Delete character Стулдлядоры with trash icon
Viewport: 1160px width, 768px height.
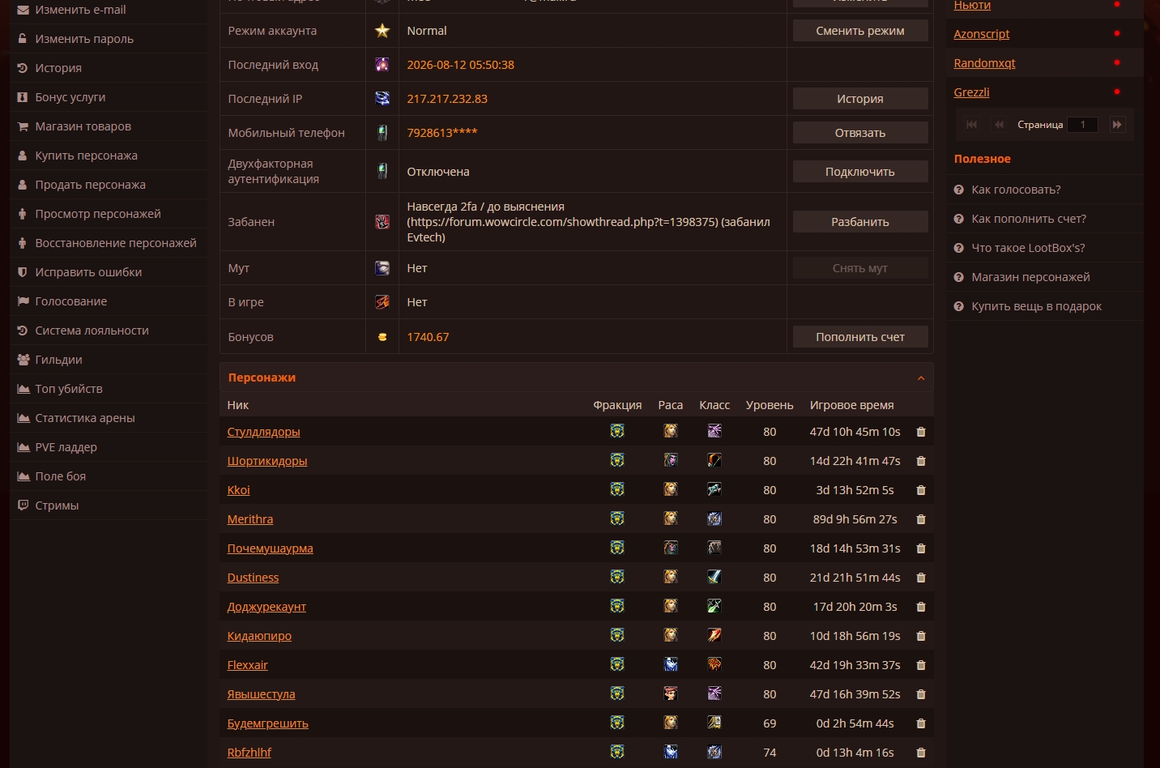920,432
